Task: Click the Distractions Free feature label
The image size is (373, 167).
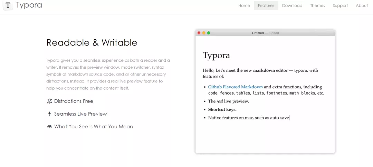Action: pyautogui.click(x=74, y=101)
